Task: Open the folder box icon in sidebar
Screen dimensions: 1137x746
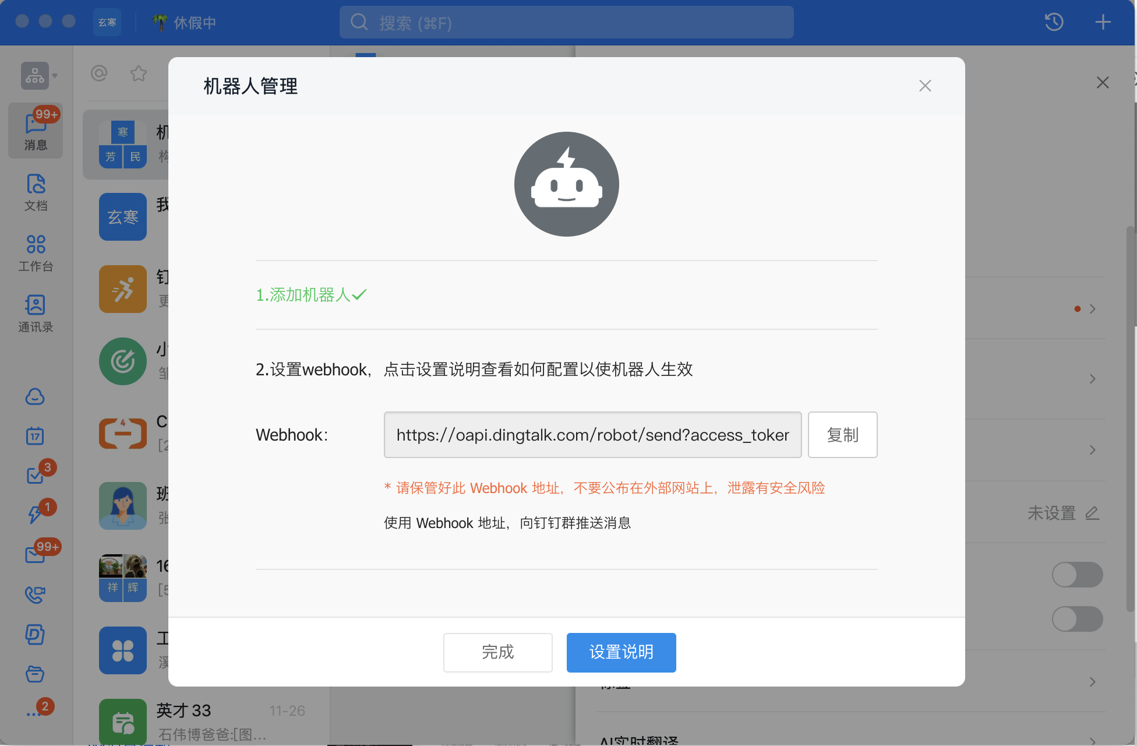Action: 35,674
